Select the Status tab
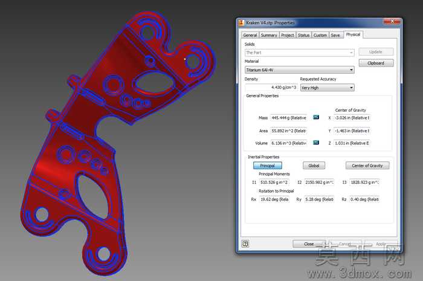Image resolution: width=423 pixels, height=281 pixels. pyautogui.click(x=304, y=35)
